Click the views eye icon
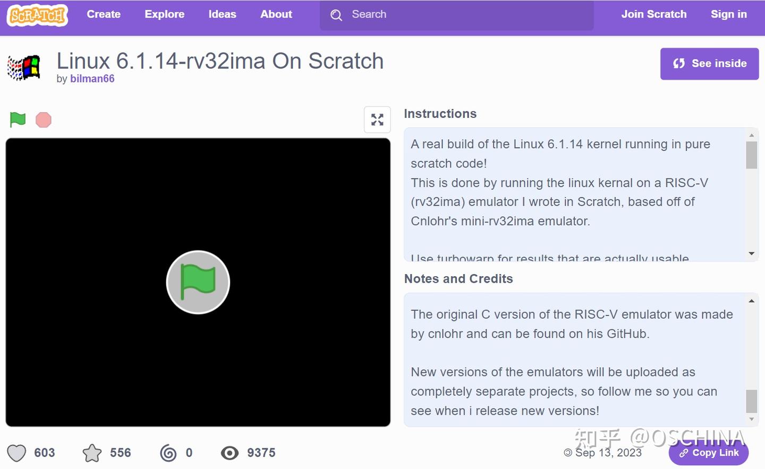Viewport: 765px width, 469px height. pyautogui.click(x=229, y=453)
